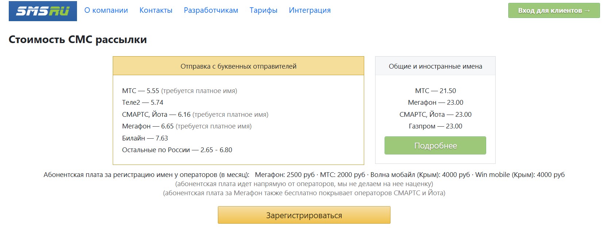This screenshot has height=235, width=612.
Task: Click the SMS.RU logo
Action: pyautogui.click(x=43, y=11)
